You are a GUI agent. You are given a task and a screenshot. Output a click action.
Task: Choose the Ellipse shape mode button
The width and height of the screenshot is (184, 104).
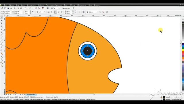pyautogui.click(x=55, y=12)
